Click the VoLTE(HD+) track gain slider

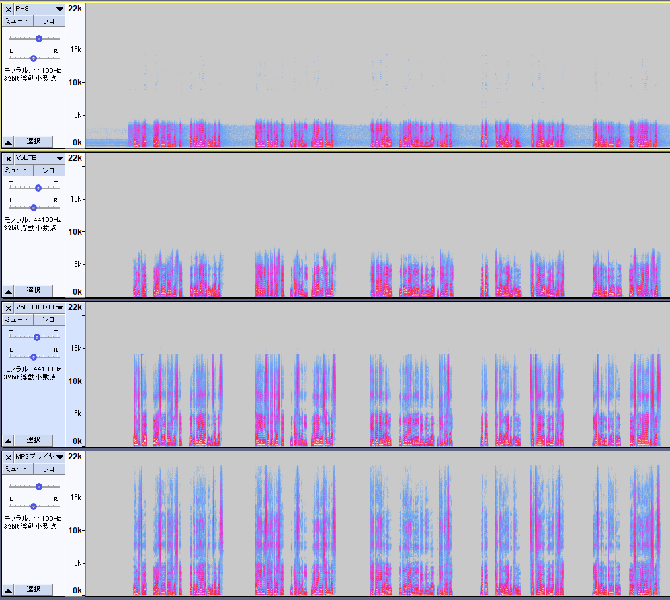[x=37, y=338]
